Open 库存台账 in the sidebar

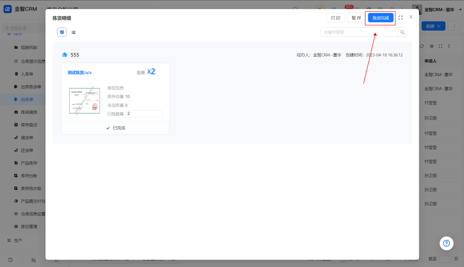pyautogui.click(x=29, y=176)
